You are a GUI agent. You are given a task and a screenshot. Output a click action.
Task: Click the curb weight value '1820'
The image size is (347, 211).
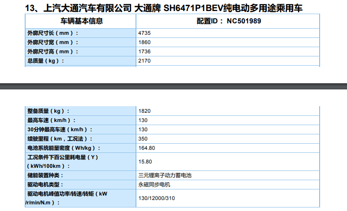pyautogui.click(x=144, y=111)
